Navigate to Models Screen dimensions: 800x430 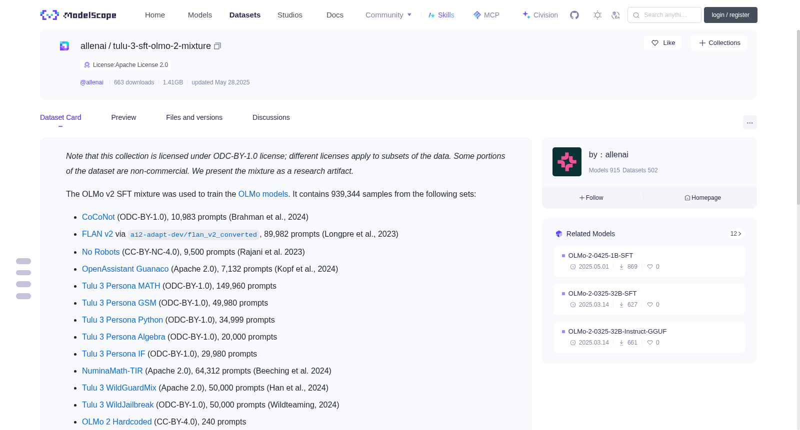(x=200, y=15)
